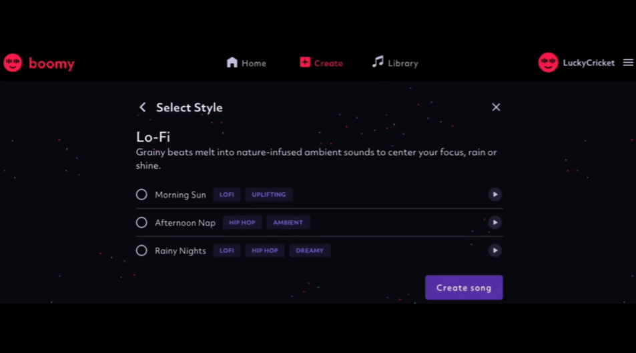Click the LOFI tag on Rainy Nights
636x353 pixels.
pyautogui.click(x=227, y=251)
